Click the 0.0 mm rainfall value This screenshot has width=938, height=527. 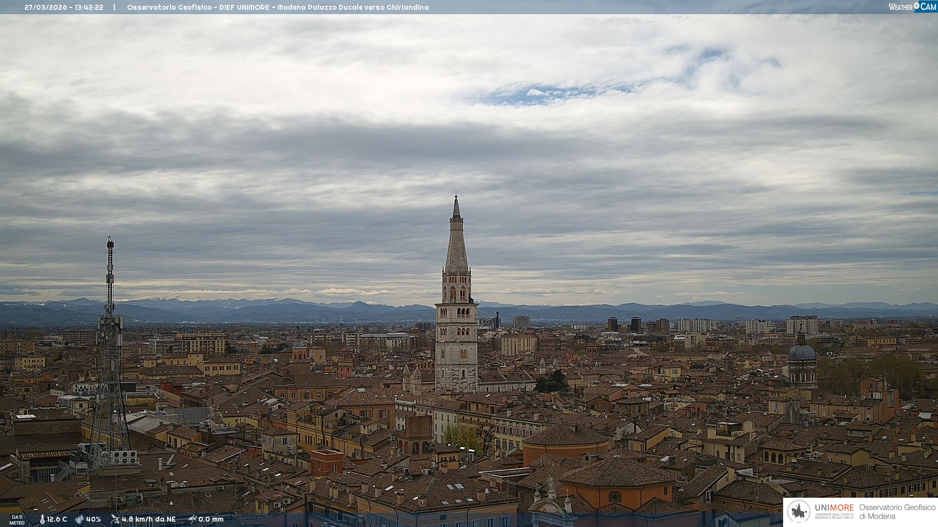(x=211, y=519)
